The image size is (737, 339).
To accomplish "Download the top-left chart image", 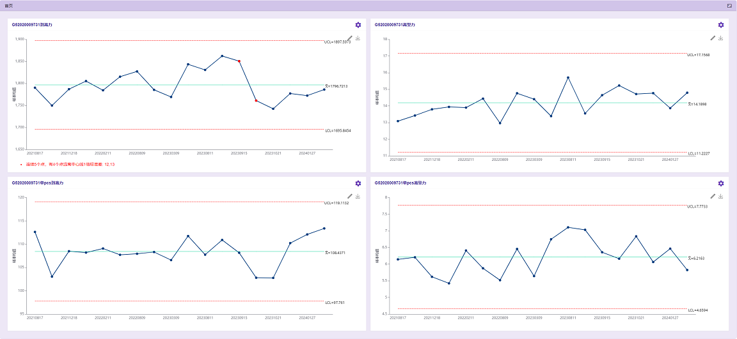I will click(x=358, y=38).
